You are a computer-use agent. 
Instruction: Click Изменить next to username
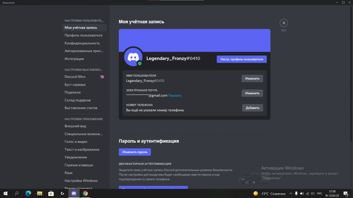252,78
